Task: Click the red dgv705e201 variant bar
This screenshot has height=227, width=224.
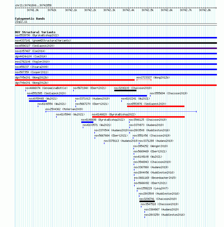Action: tap(75, 80)
